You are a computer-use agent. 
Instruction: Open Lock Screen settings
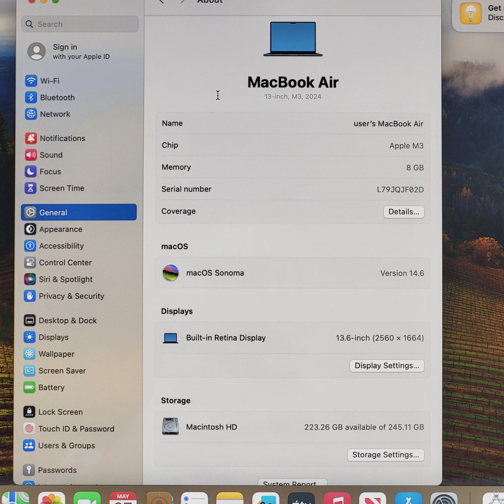pyautogui.click(x=79, y=412)
